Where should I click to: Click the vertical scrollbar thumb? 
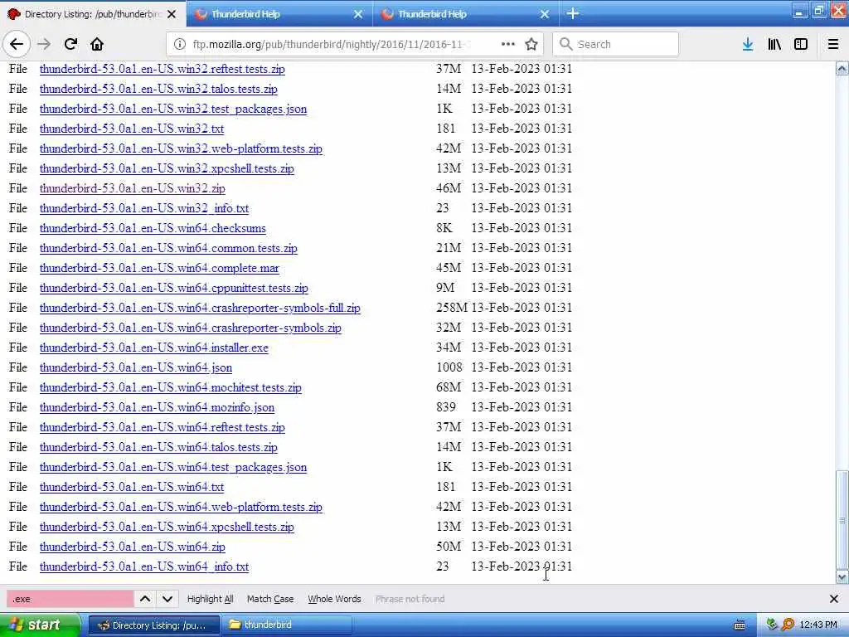point(842,520)
